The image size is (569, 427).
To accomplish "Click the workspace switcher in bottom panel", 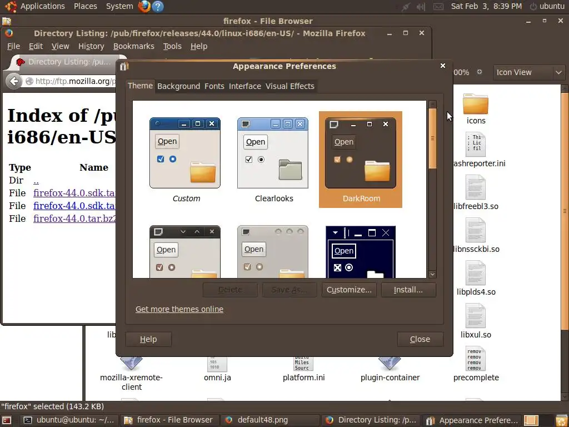I will [538, 420].
